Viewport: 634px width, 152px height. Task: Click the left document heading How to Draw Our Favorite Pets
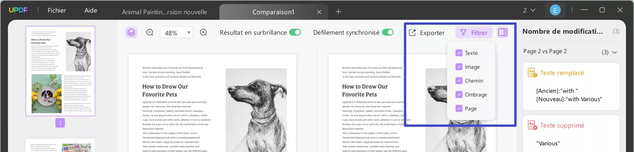(x=165, y=90)
